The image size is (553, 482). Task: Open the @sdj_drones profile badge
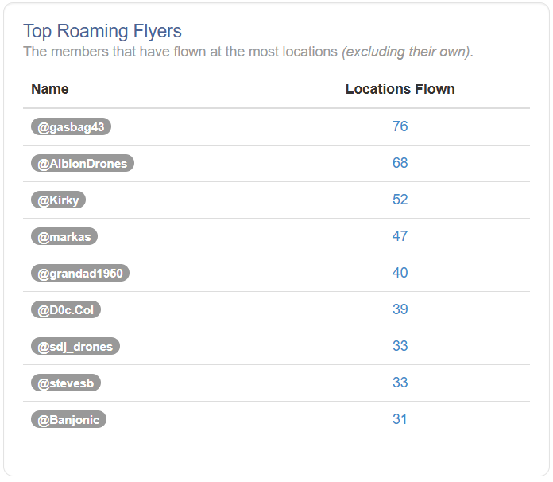pyautogui.click(x=75, y=347)
